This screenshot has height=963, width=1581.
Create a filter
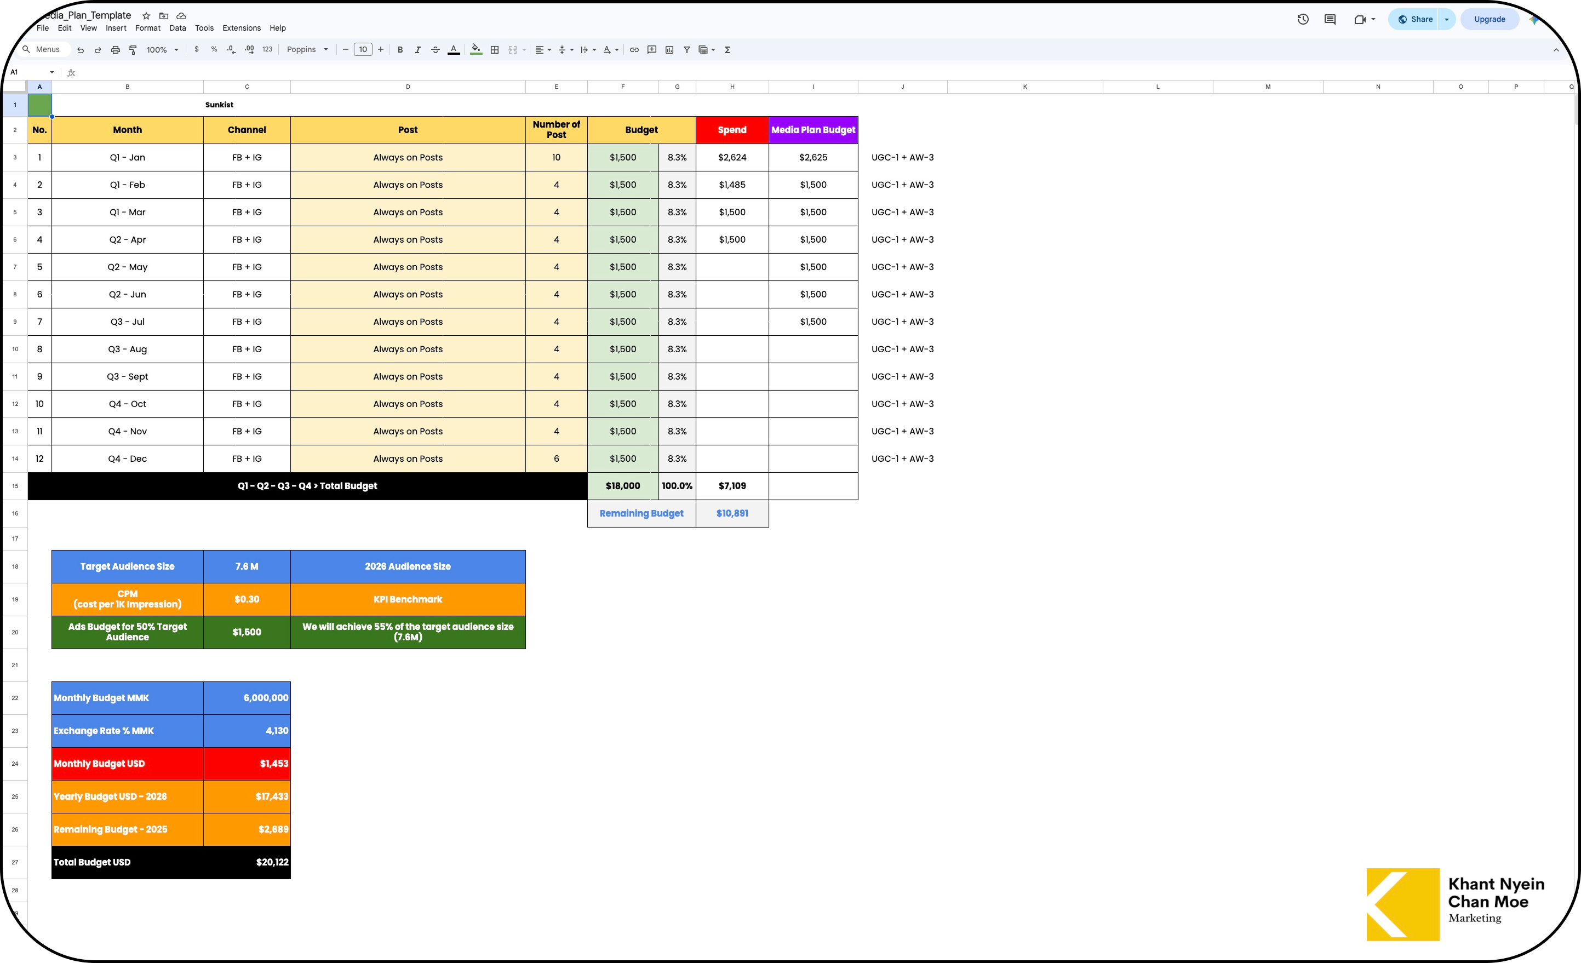point(686,49)
